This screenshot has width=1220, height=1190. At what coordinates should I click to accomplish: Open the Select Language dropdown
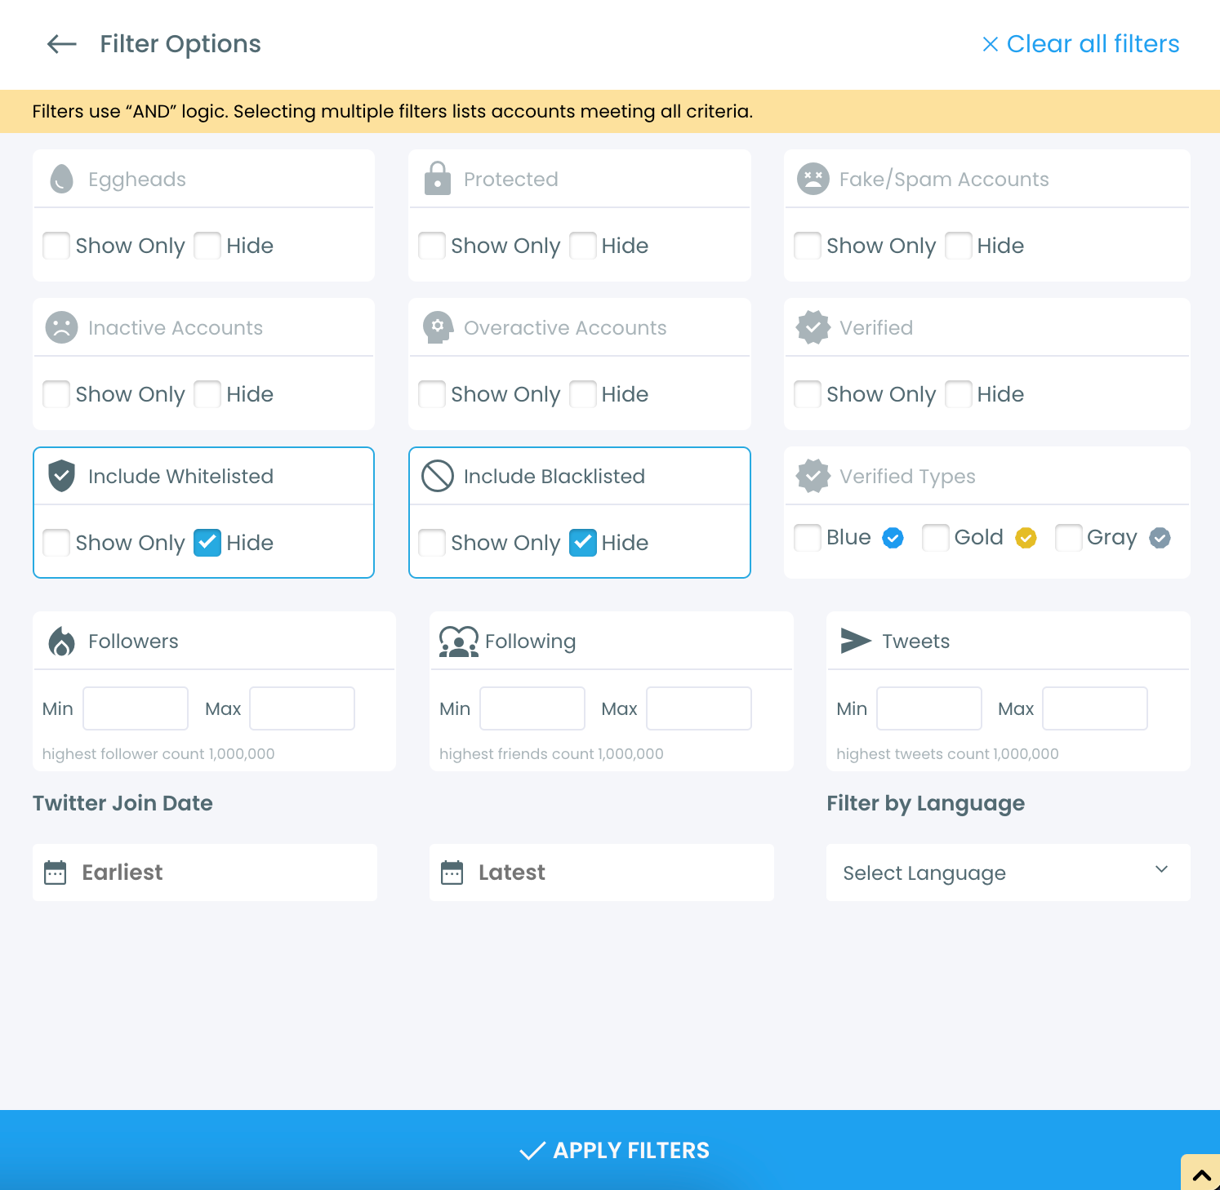[x=1008, y=873]
